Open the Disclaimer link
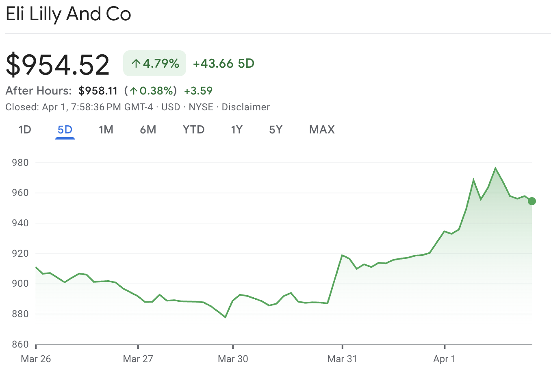The height and width of the screenshot is (378, 551). click(246, 107)
